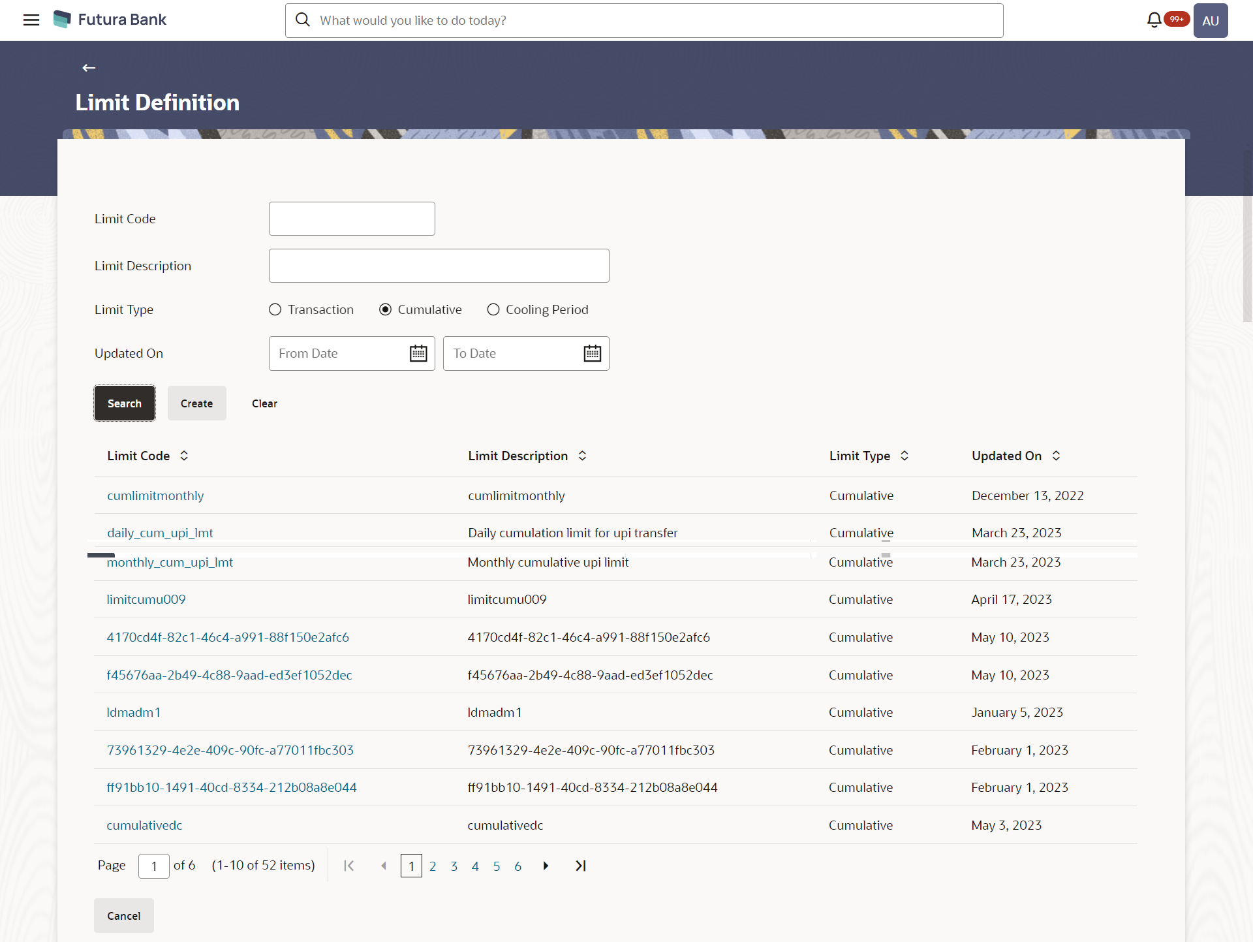Viewport: 1253px width, 942px height.
Task: Jump to page 6 of results
Action: click(518, 866)
